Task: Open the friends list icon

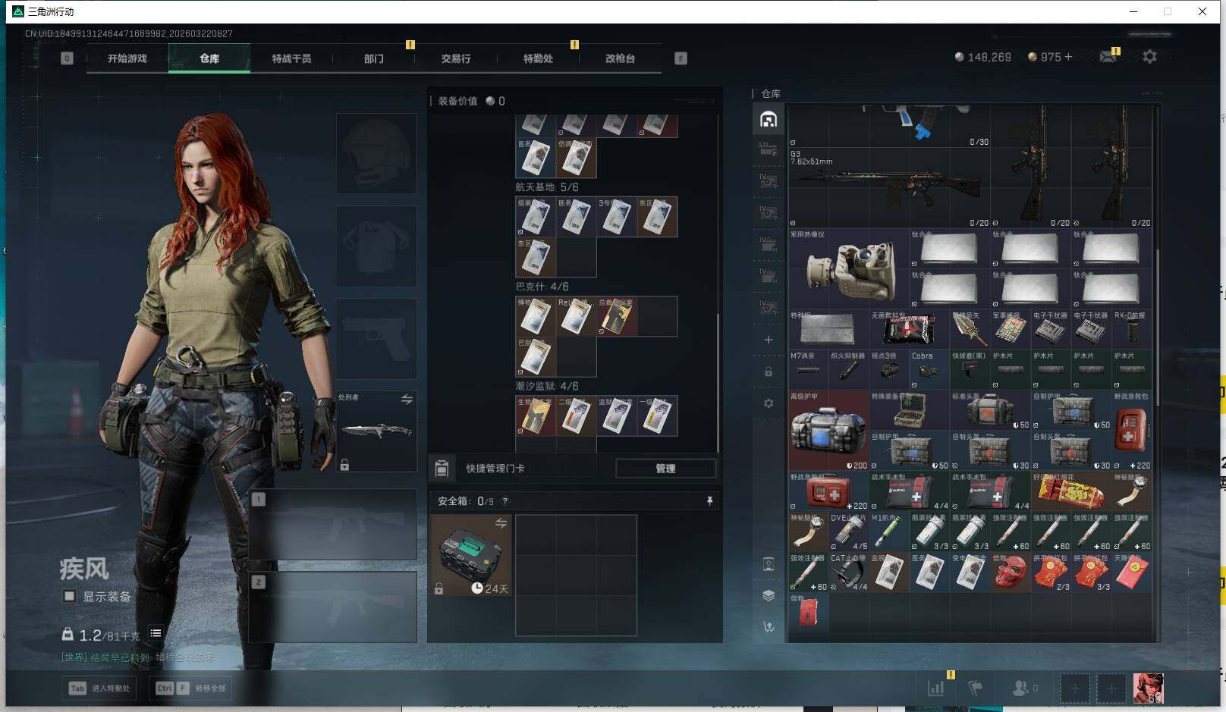Action: point(1025,688)
